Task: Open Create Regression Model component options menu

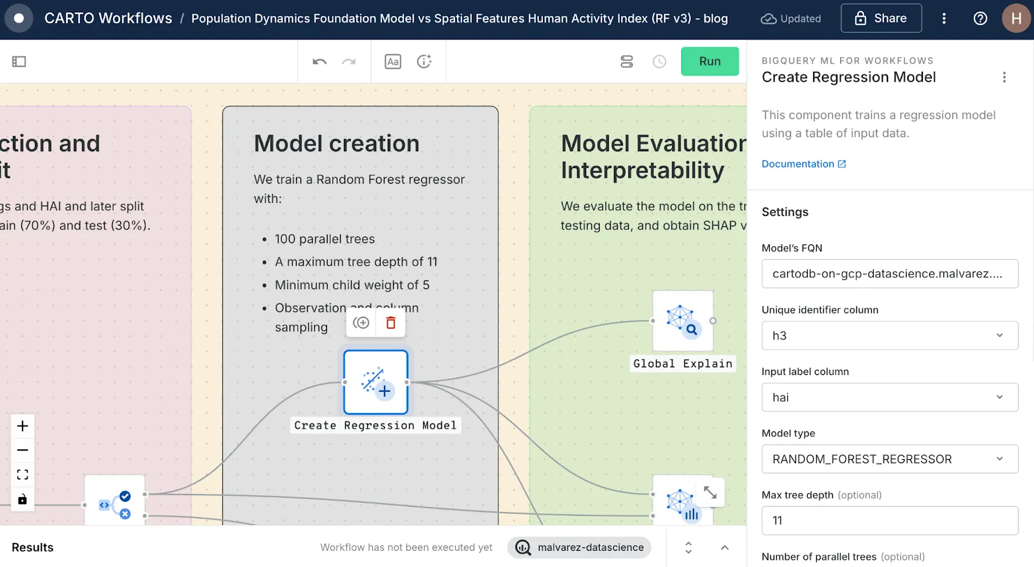Action: pyautogui.click(x=1004, y=78)
